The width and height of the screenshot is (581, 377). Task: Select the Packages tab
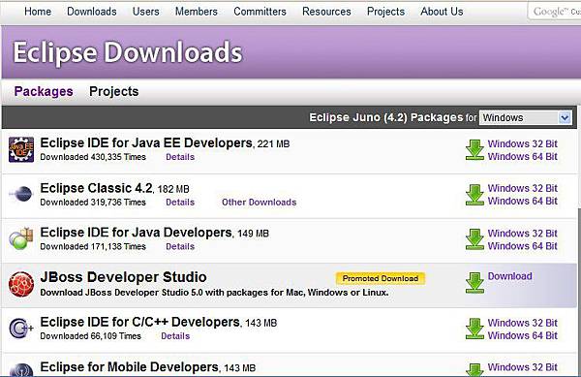[44, 91]
